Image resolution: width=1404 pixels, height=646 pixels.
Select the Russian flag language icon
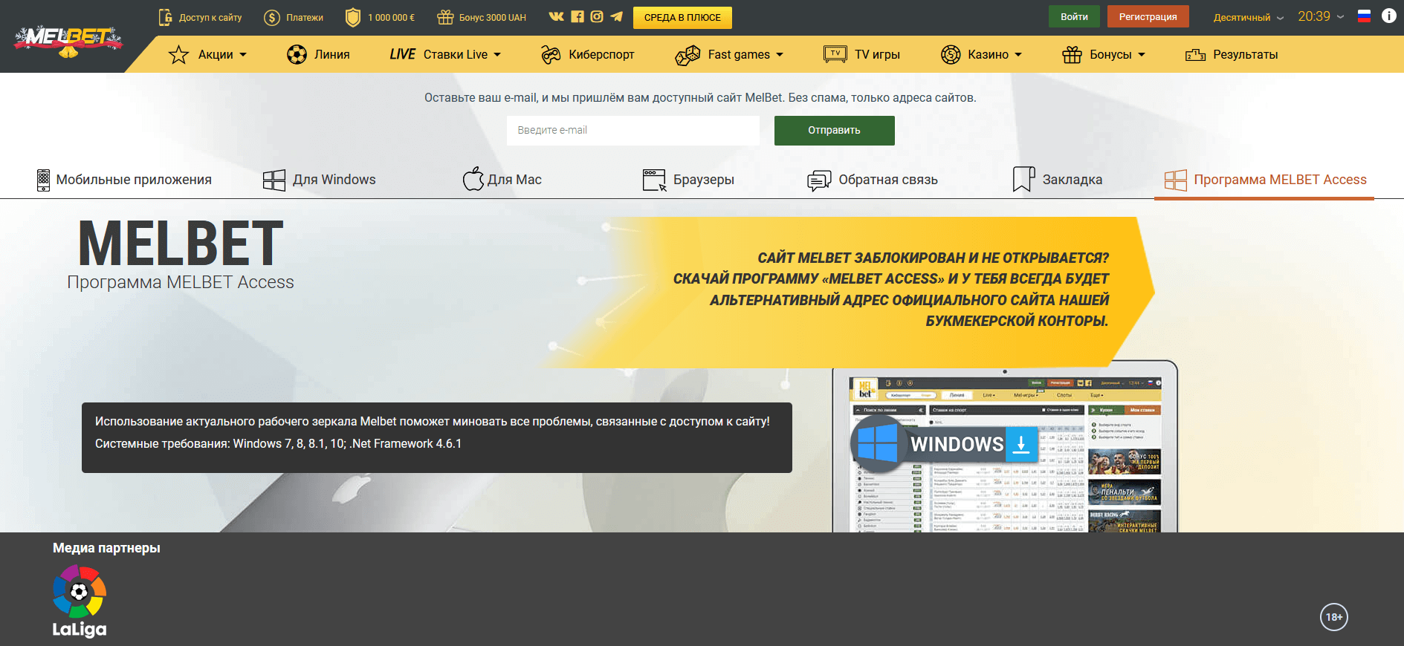1364,16
